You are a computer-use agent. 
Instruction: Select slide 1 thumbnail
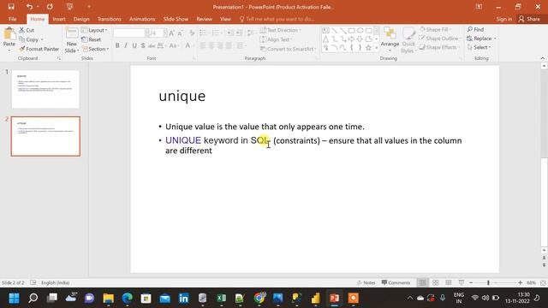coord(45,89)
